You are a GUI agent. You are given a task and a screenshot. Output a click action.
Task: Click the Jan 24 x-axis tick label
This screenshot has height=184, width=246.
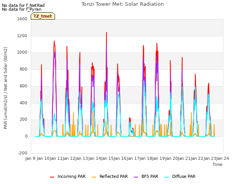(223, 158)
